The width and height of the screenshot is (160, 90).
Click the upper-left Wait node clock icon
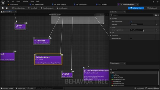pyautogui.click(x=17, y=26)
